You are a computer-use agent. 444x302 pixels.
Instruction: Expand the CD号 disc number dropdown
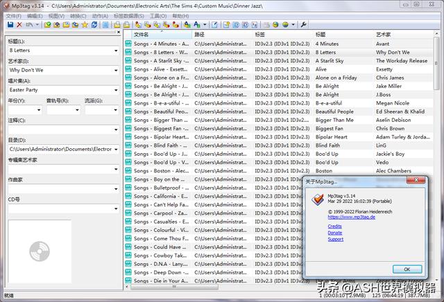pyautogui.click(x=116, y=208)
